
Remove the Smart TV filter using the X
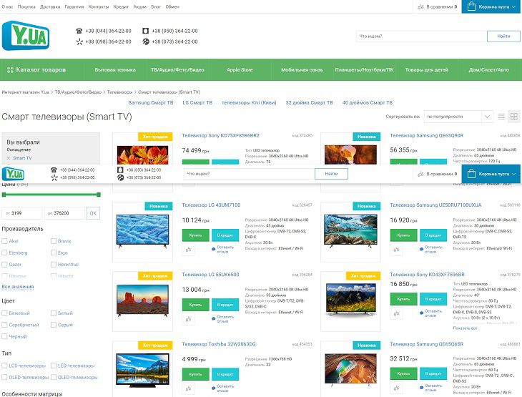tap(9, 158)
